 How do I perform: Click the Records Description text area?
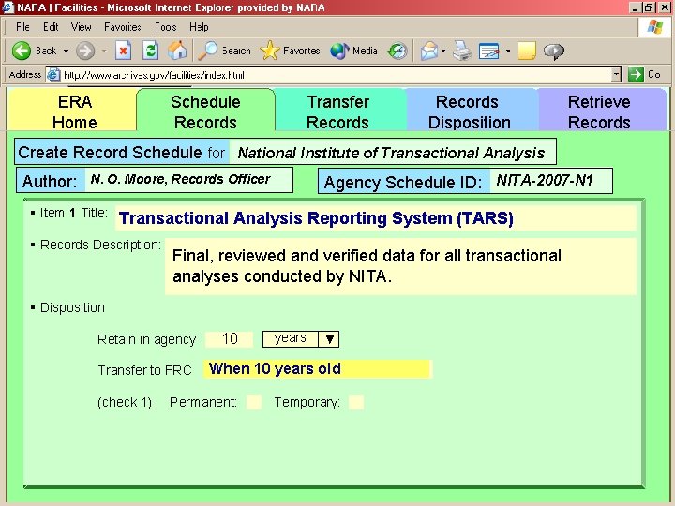click(x=400, y=266)
